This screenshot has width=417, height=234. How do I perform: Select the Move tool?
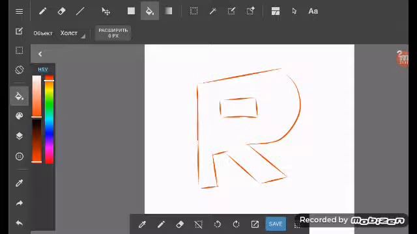106,11
